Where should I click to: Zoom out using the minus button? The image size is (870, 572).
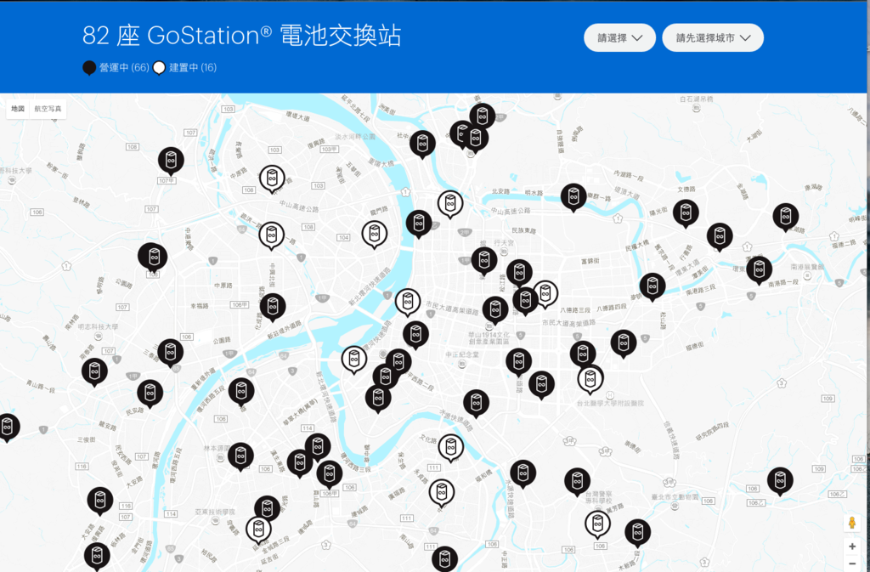click(x=852, y=564)
